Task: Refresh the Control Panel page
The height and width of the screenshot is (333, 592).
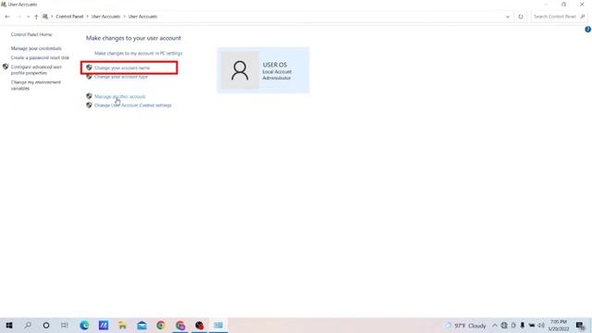Action: pos(521,17)
